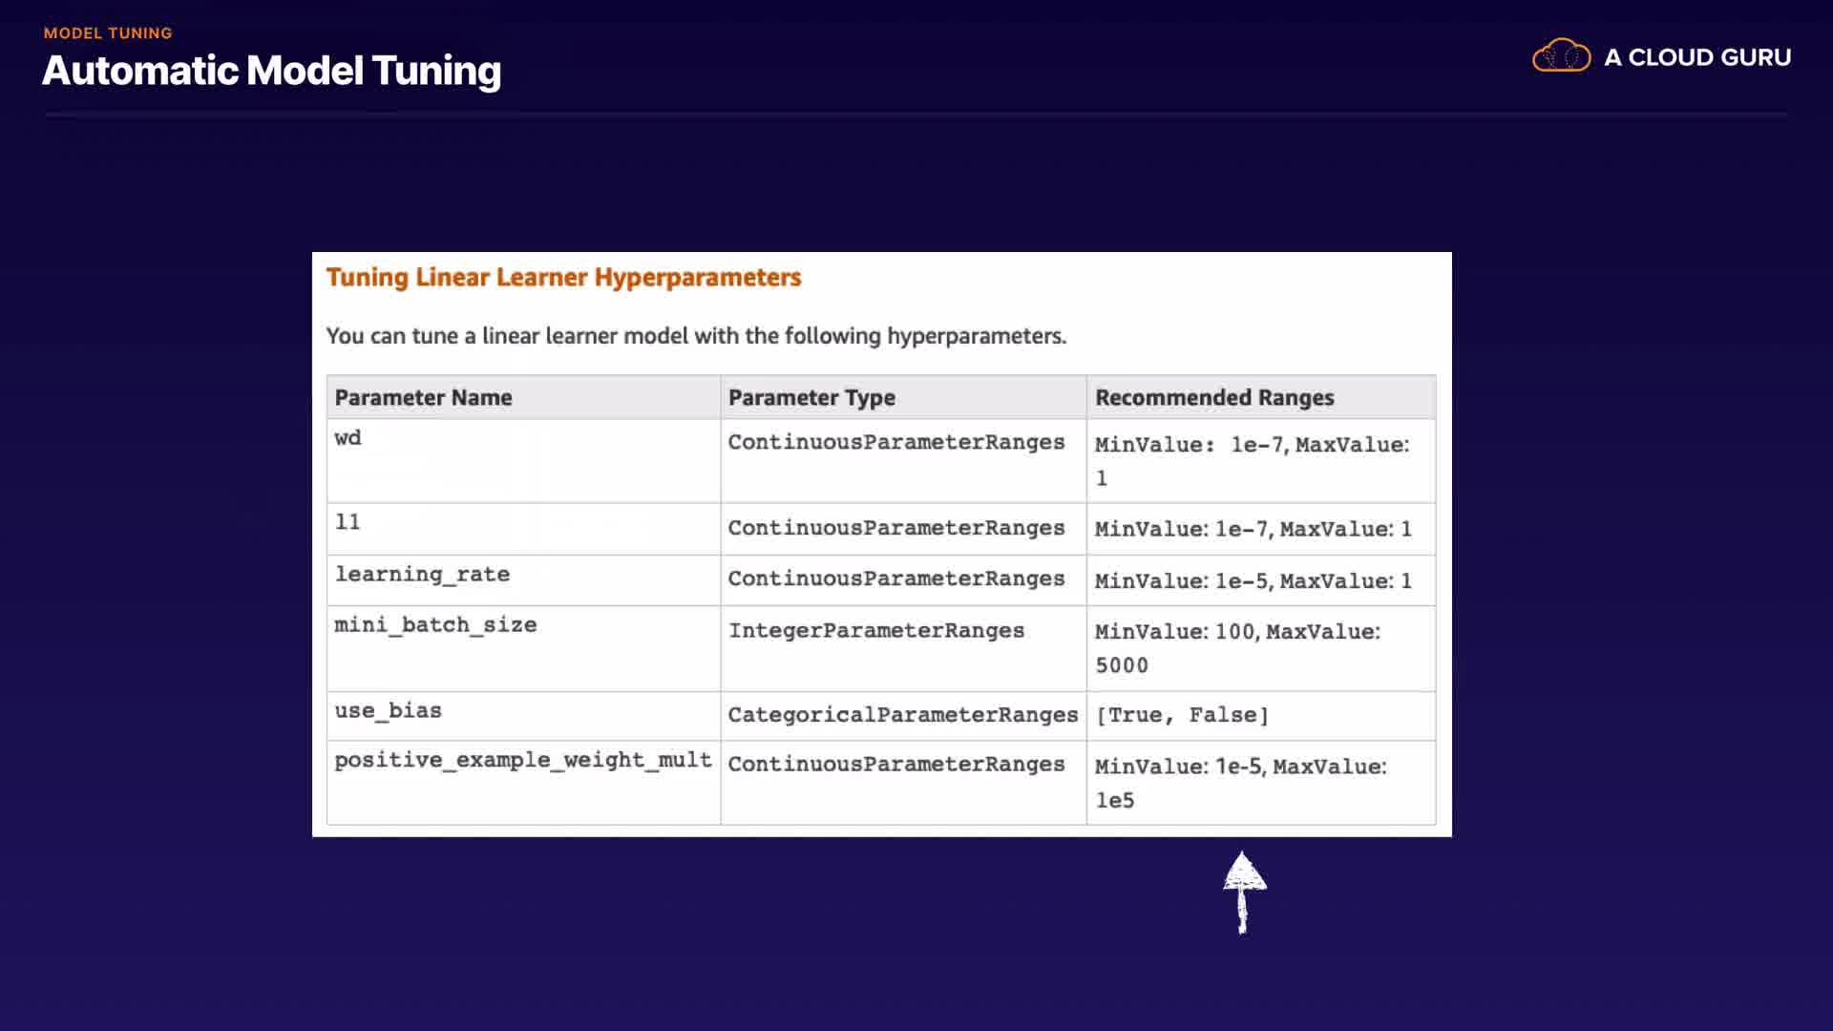
Task: Select the positive_example_weight_mult parameter cell
Action: pyautogui.click(x=522, y=761)
